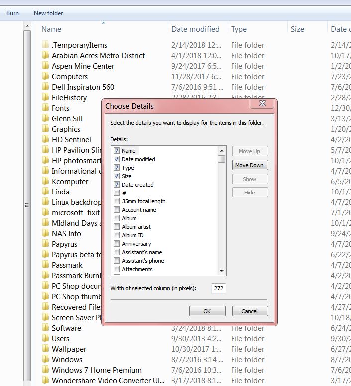Click Cancel in Choose Details dialog
The height and width of the screenshot is (386, 351).
250,311
